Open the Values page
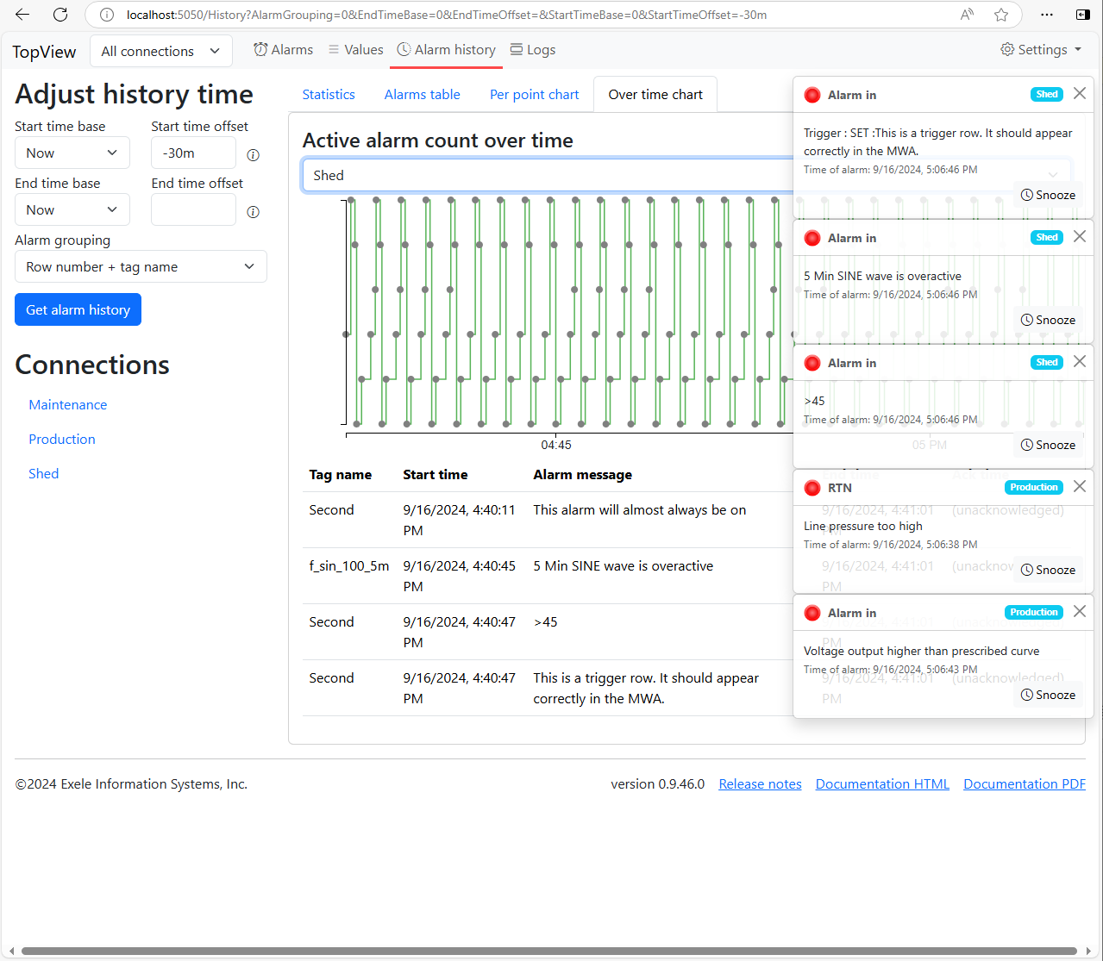 pos(355,50)
